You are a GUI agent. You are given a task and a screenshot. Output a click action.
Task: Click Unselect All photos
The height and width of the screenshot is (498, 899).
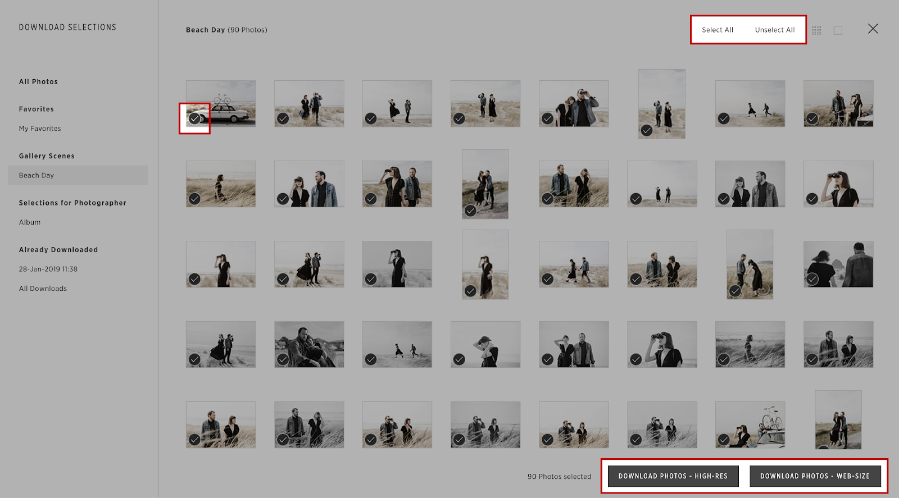click(x=775, y=30)
